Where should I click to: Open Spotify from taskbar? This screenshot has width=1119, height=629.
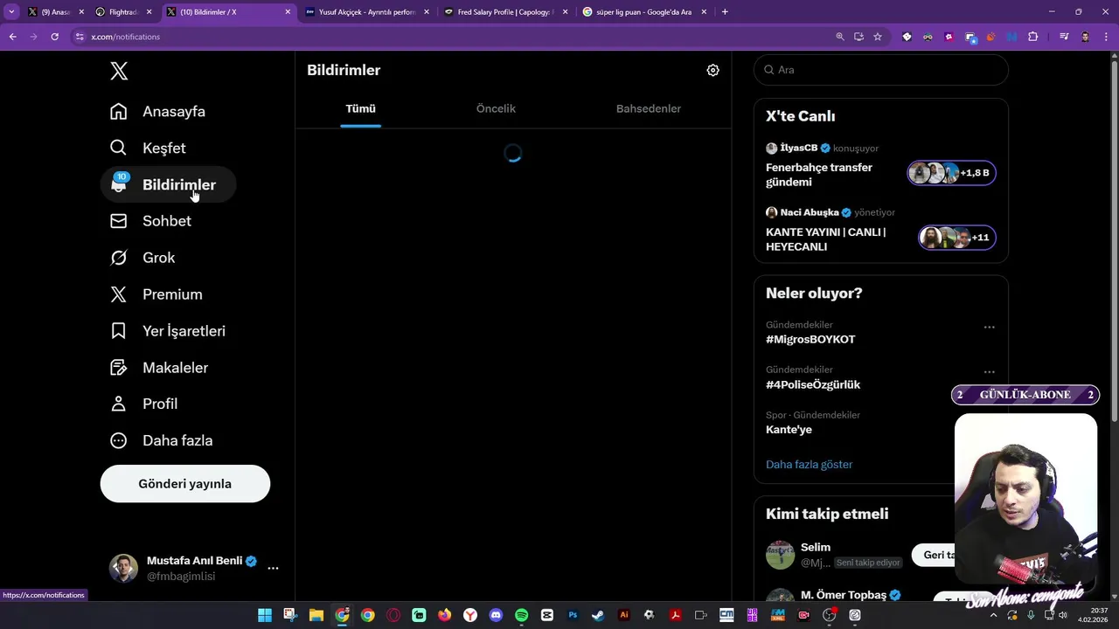[522, 615]
